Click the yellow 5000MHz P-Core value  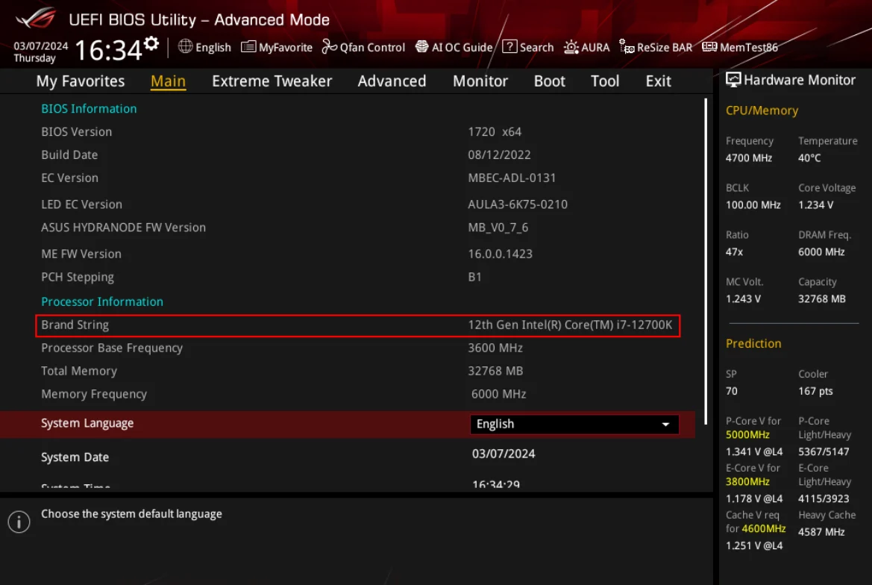click(747, 435)
